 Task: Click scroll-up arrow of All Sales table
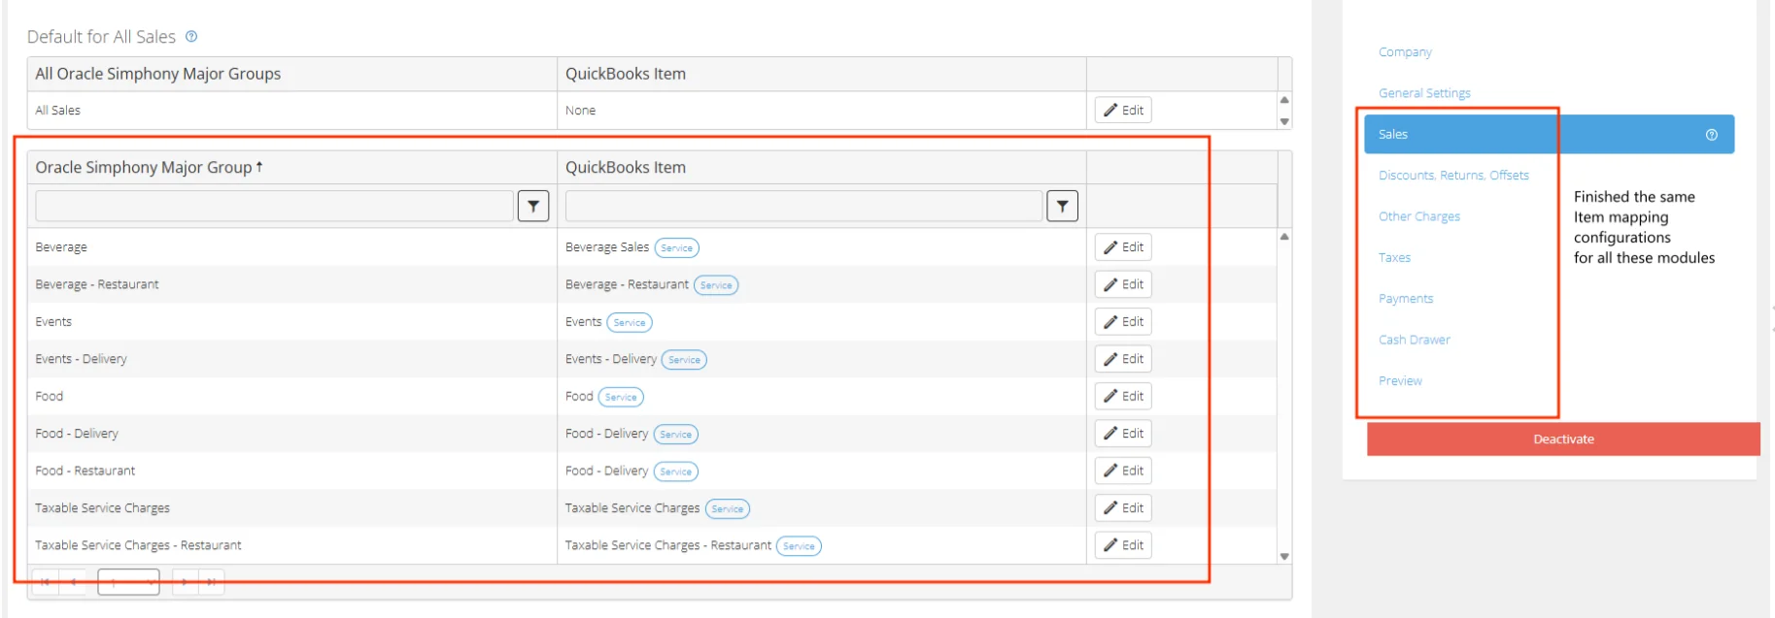1284,100
